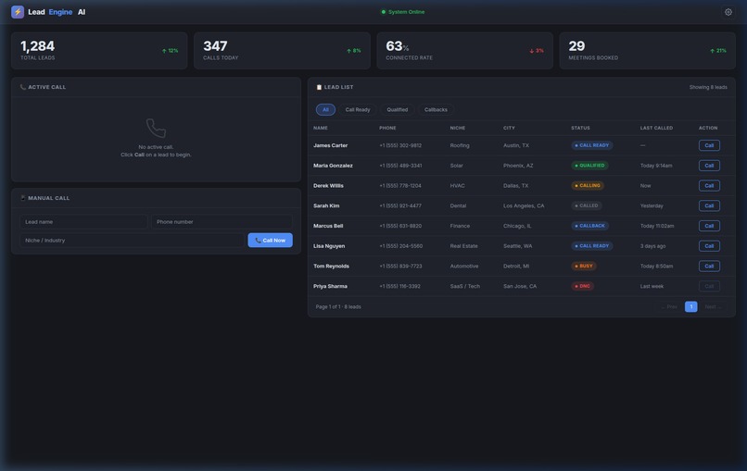The image size is (747, 471).
Task: Select the All filter tab
Action: click(x=325, y=110)
